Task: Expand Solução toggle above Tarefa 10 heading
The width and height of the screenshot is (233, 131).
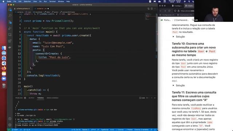Action: [173, 36]
